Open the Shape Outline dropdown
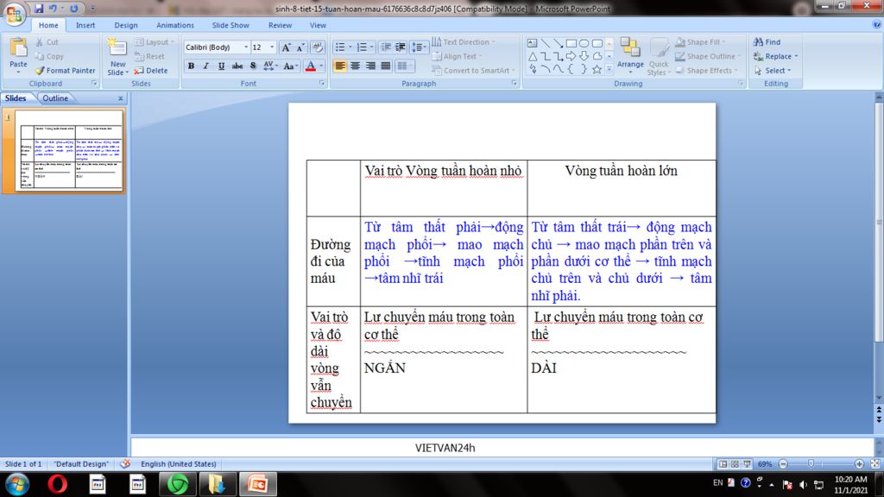884x497 pixels. 708,56
